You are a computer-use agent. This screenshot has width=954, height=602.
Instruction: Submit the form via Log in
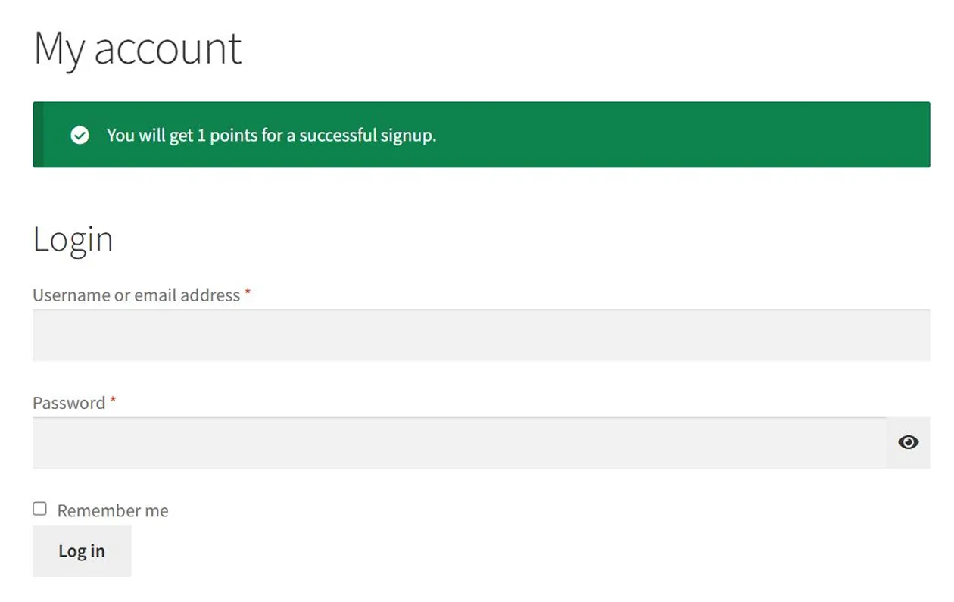click(x=82, y=551)
